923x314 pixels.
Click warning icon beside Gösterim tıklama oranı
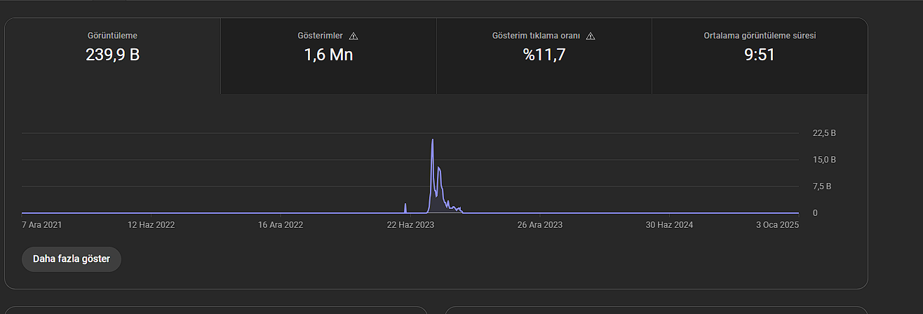[591, 36]
